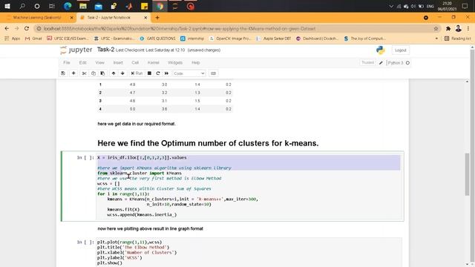The height and width of the screenshot is (267, 475).
Task: Click the page vertical scrollbar thumb
Action: click(467, 174)
